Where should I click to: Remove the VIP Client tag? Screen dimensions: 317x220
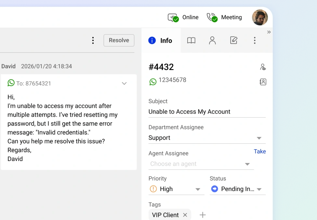185,215
